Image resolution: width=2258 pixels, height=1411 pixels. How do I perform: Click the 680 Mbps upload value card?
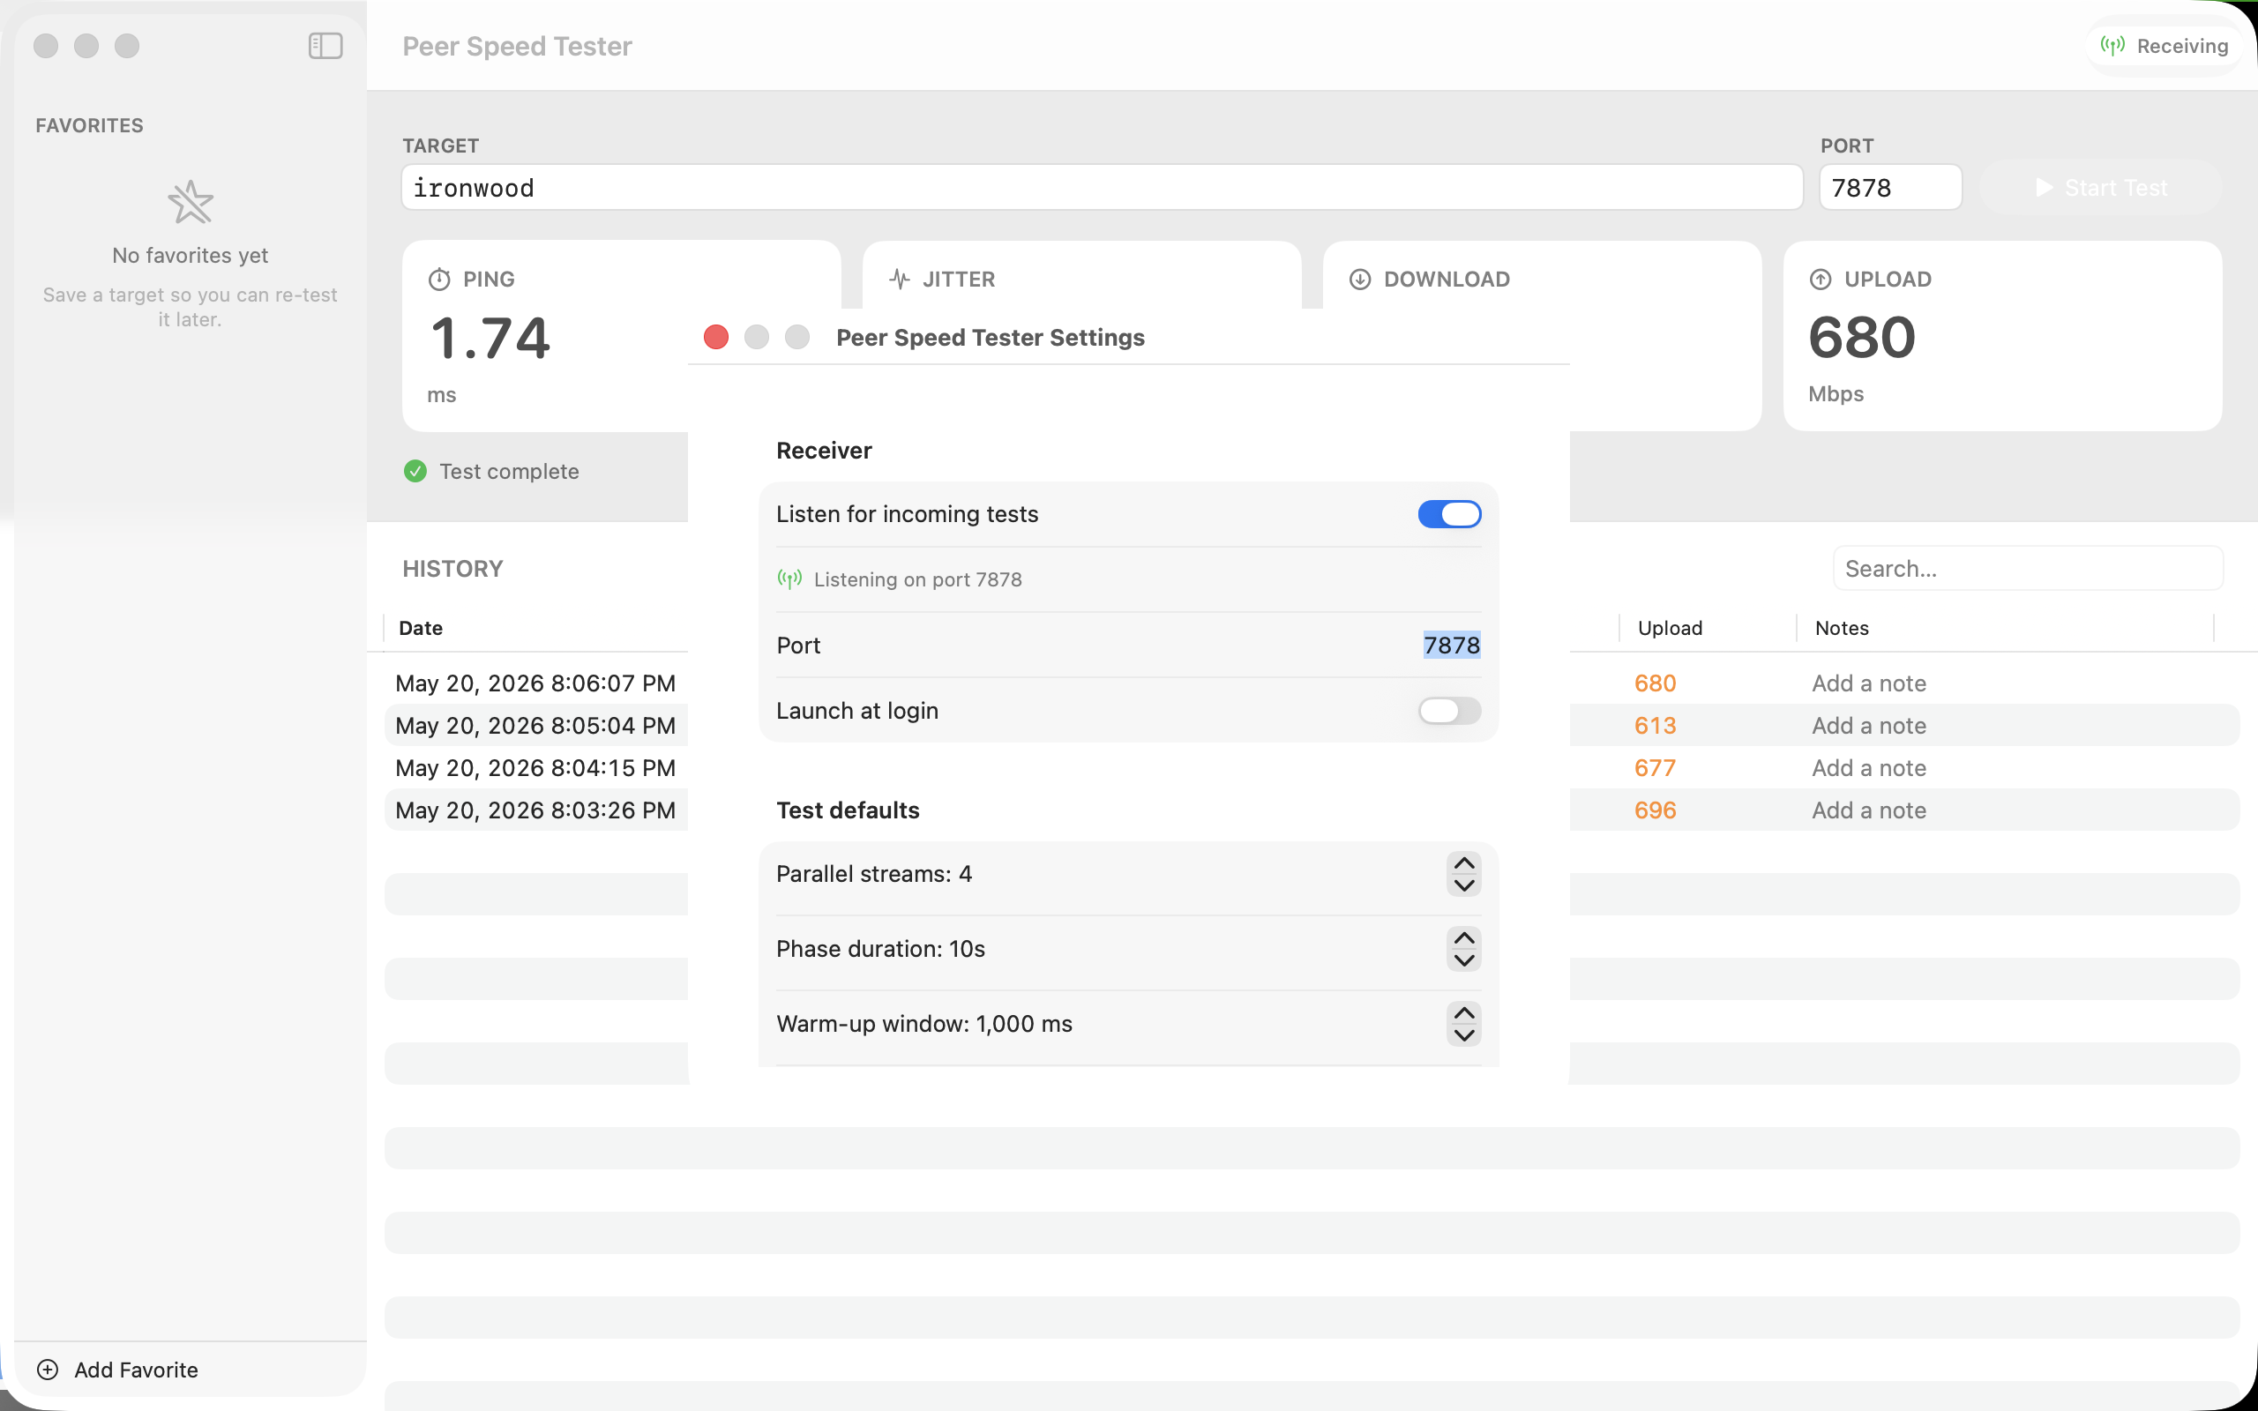tap(2002, 336)
